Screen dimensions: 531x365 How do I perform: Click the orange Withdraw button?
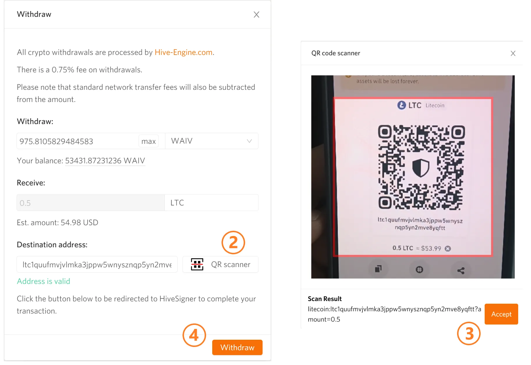click(237, 347)
